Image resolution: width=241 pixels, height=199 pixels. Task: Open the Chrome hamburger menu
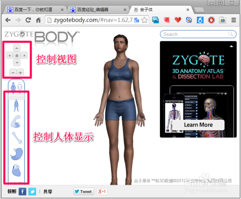tap(234, 20)
